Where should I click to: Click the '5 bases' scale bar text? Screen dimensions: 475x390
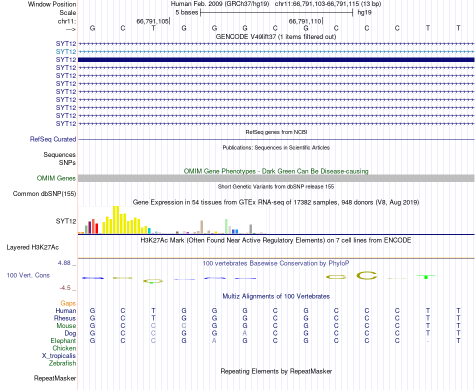[186, 12]
